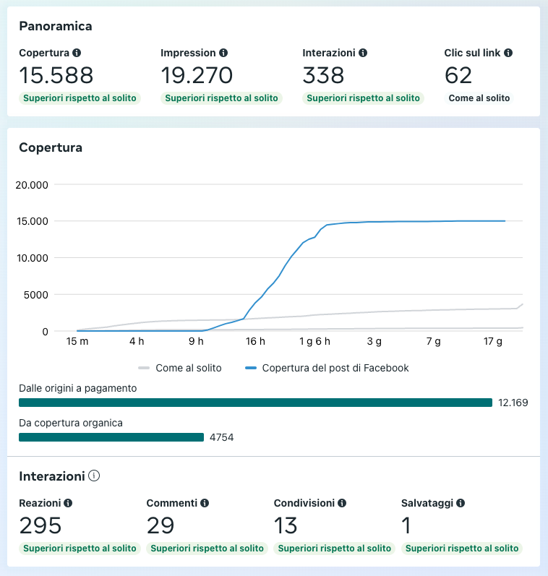Click the outlined info icon by Interazioni heading
Viewport: 548px width, 576px height.
tap(94, 476)
